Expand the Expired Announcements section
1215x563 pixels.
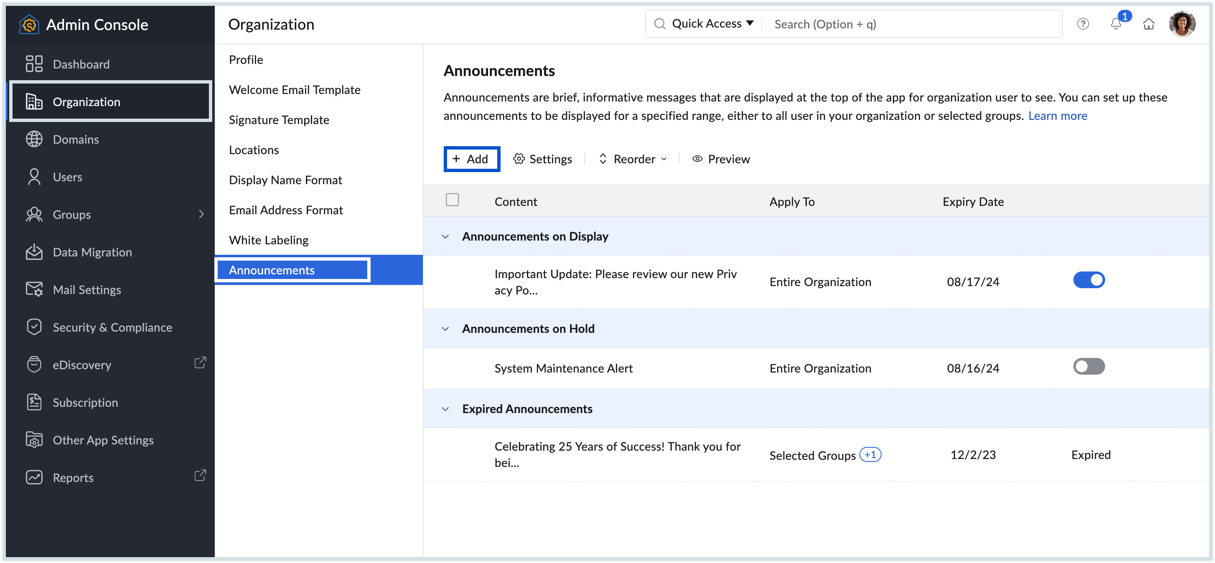pos(445,408)
